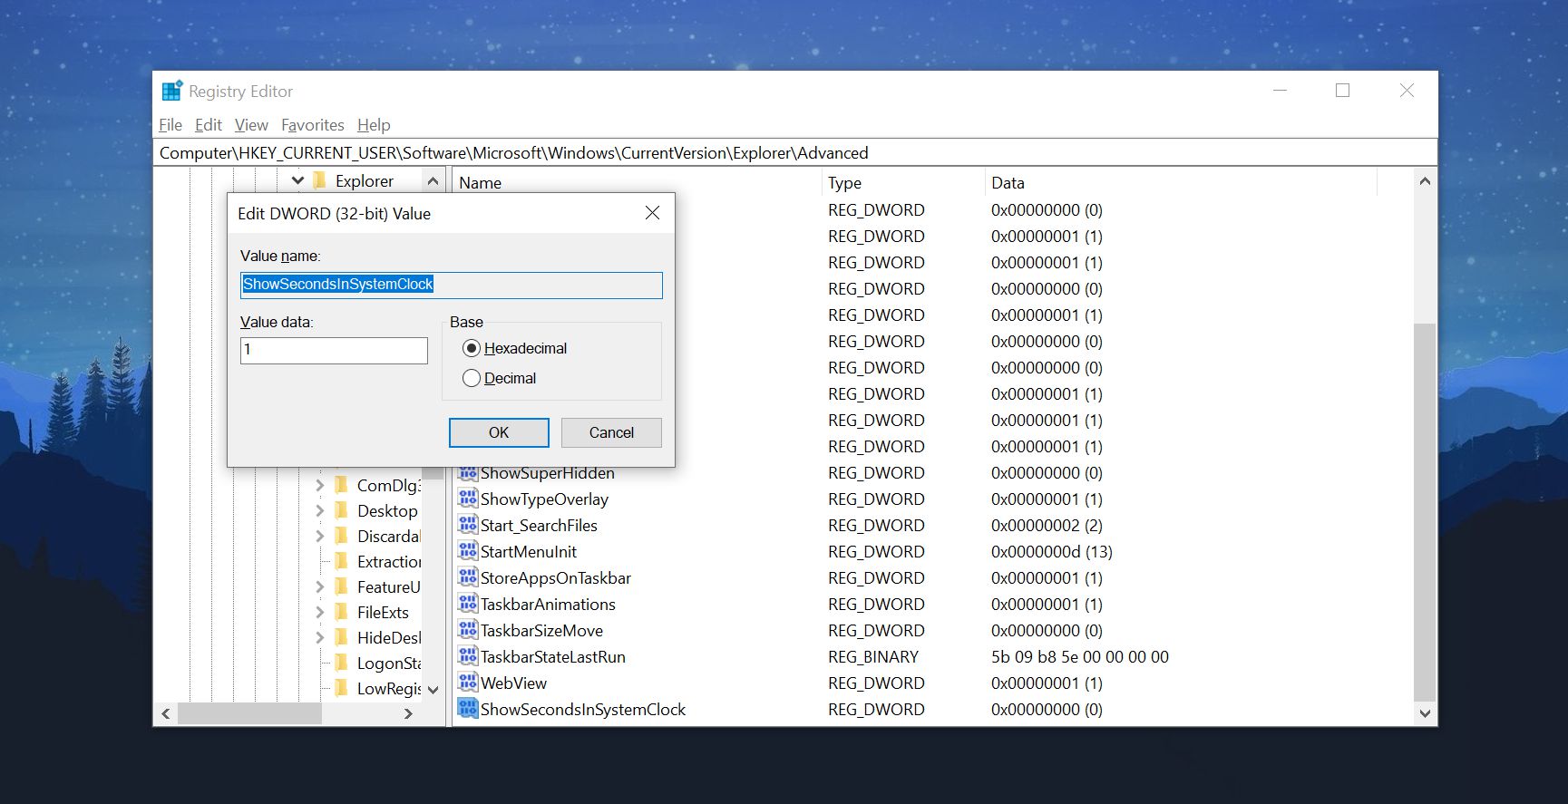Viewport: 1568px width, 804px height.
Task: Click the tree pane horizontal scrollbar thumb
Action: tap(249, 713)
